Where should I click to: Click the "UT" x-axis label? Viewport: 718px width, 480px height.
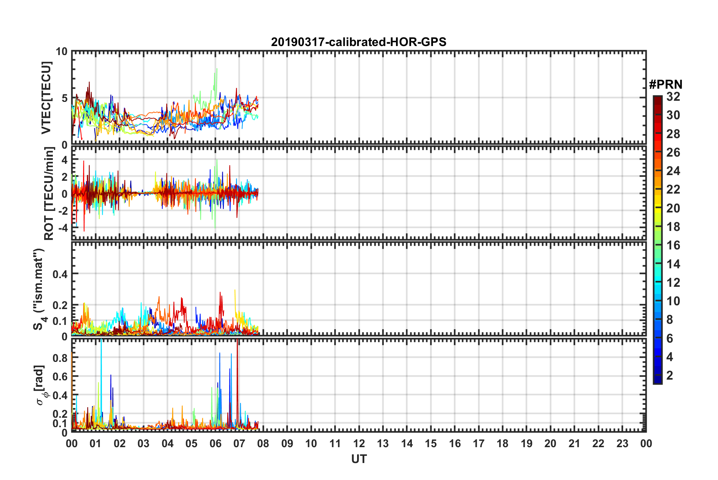tap(359, 459)
